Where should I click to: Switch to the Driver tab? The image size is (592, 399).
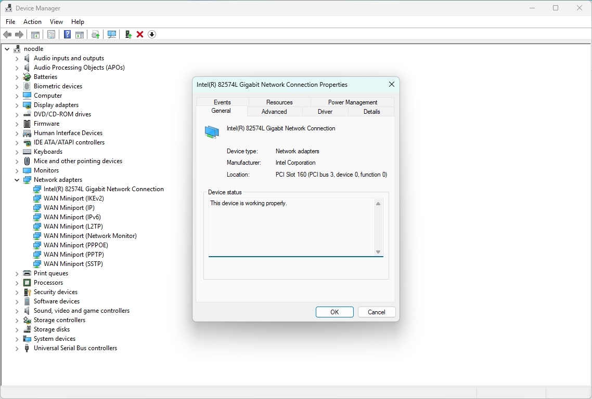pyautogui.click(x=325, y=112)
